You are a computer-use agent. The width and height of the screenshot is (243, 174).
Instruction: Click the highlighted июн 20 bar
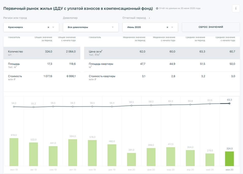click(x=229, y=159)
